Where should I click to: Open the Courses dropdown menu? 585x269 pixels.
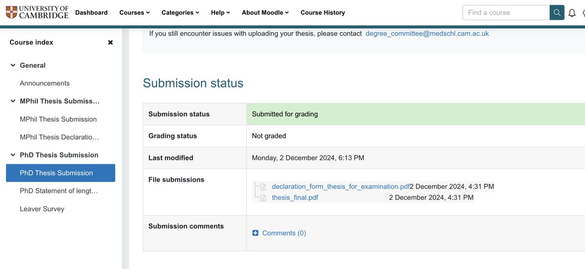pyautogui.click(x=135, y=13)
